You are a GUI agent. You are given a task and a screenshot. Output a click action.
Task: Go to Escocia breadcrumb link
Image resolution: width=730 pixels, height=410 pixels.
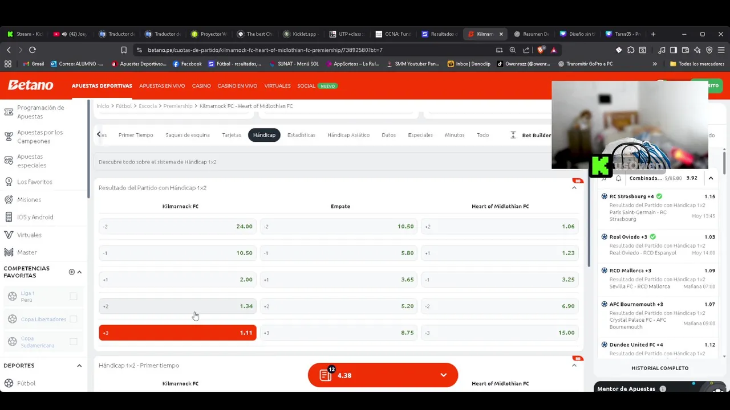(148, 106)
